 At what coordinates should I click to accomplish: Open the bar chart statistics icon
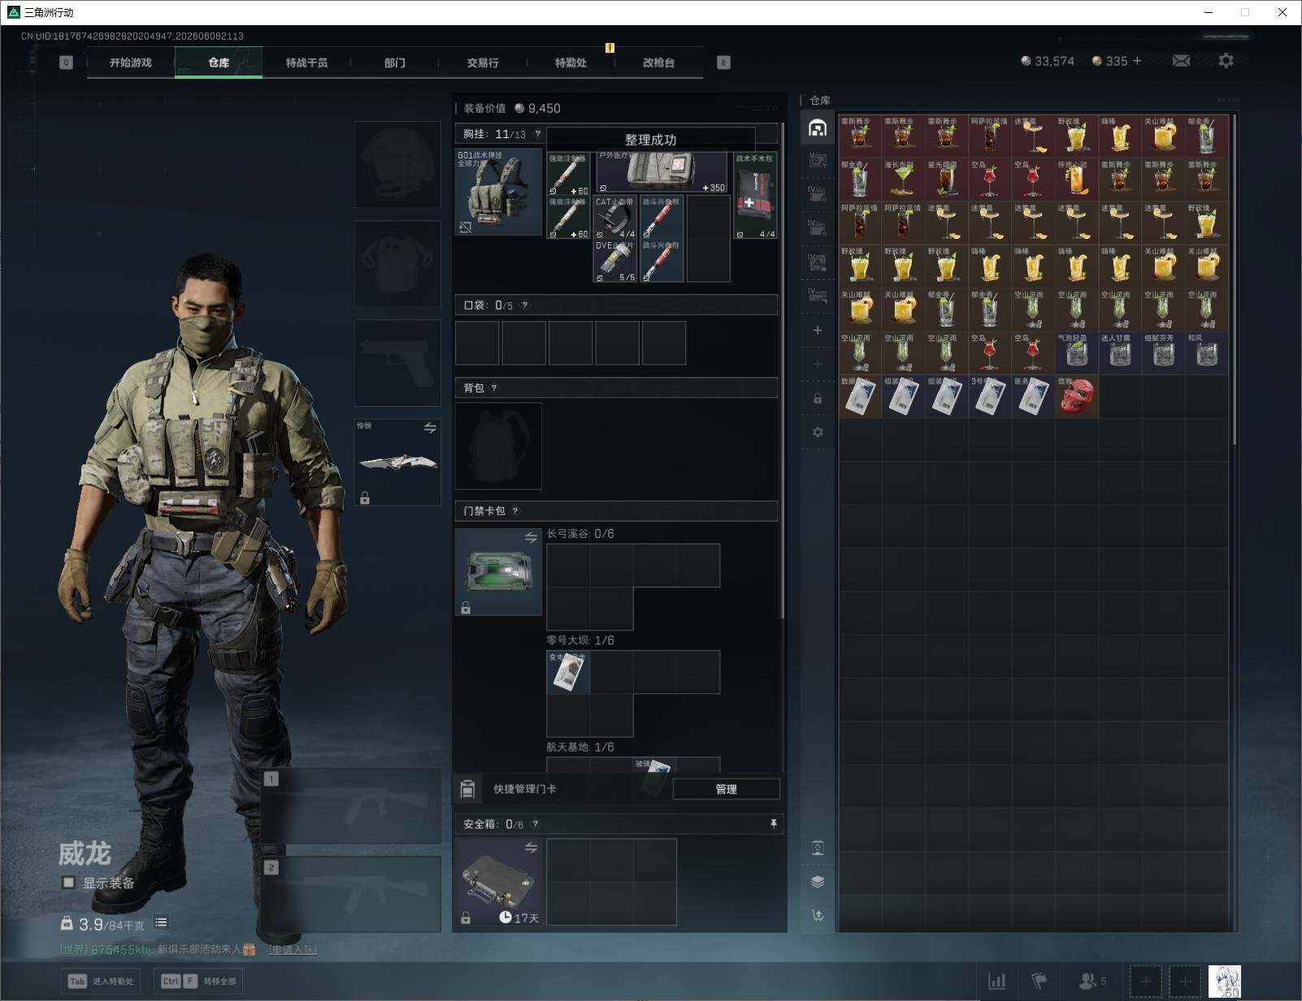pyautogui.click(x=997, y=981)
